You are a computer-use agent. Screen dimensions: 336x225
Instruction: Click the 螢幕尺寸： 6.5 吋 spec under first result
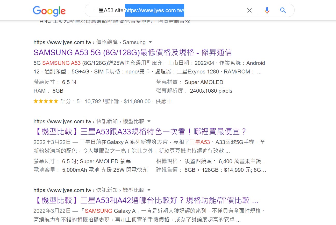(55, 82)
